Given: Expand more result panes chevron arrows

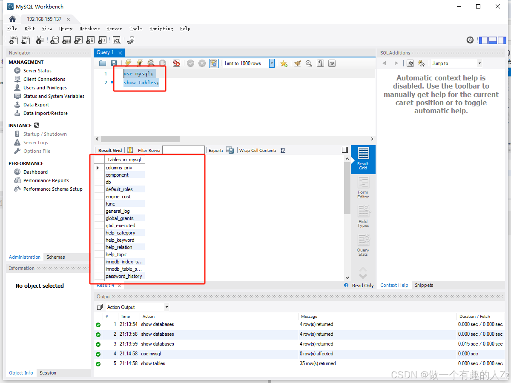Looking at the screenshot, I should pyautogui.click(x=363, y=272).
